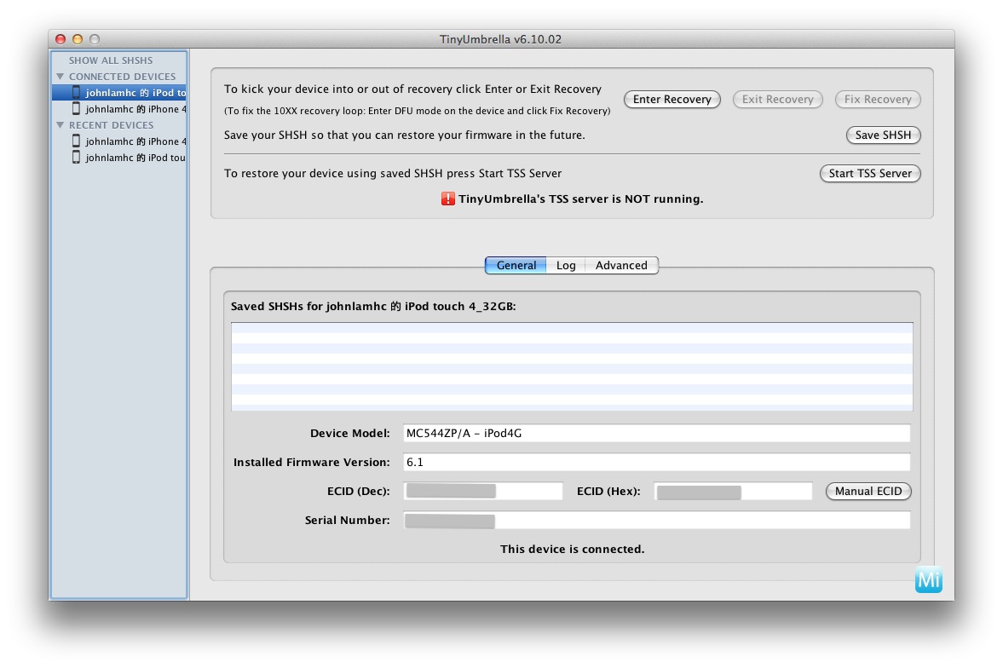Click the Serial Number field
Screen dimensions: 1003x668
tap(656, 521)
